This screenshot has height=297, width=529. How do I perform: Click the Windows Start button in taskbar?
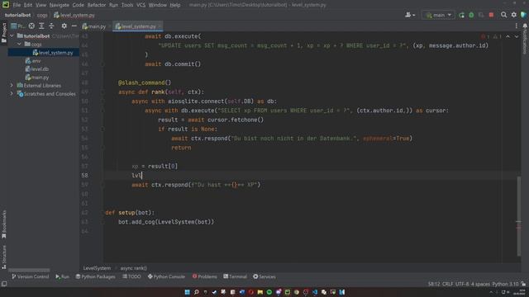(188, 292)
